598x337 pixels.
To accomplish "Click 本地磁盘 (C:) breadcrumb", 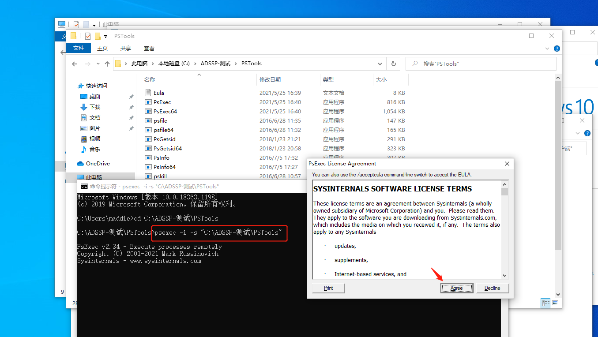I will pyautogui.click(x=174, y=64).
